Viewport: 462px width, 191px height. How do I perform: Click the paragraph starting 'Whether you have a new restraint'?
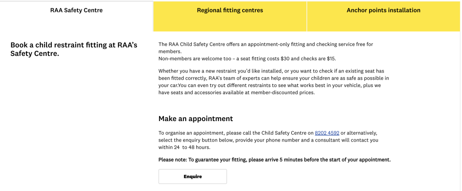tap(274, 82)
